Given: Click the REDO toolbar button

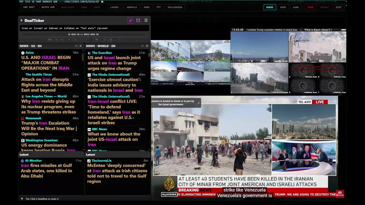Looking at the screenshot, I should (97, 7).
